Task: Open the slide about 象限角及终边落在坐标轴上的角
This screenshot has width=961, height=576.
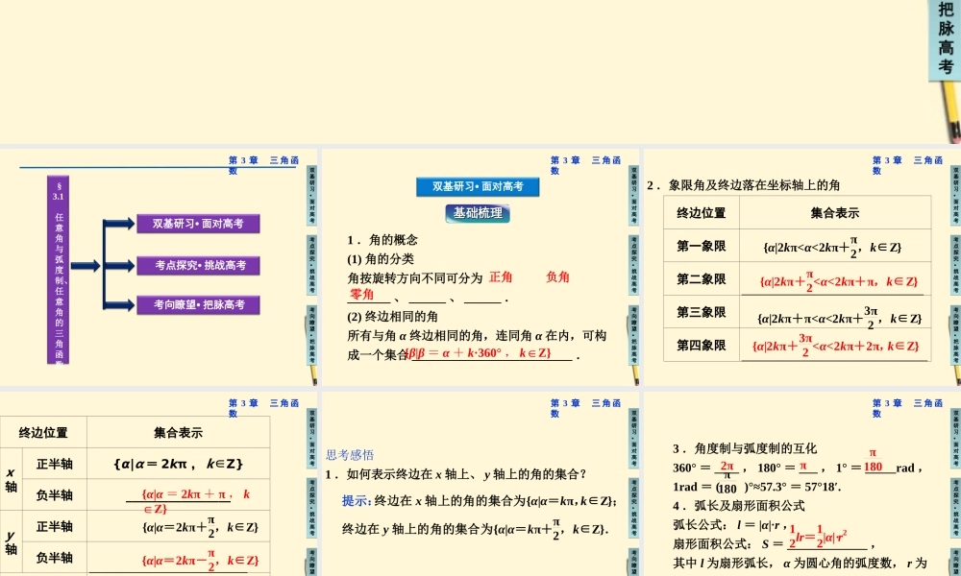Action: pos(798,267)
